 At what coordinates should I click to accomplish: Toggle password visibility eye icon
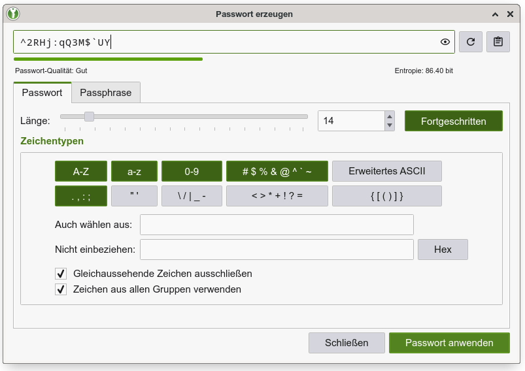pos(445,42)
